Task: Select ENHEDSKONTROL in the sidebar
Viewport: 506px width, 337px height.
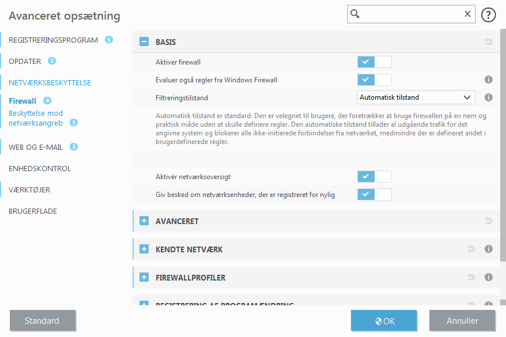Action: click(40, 169)
